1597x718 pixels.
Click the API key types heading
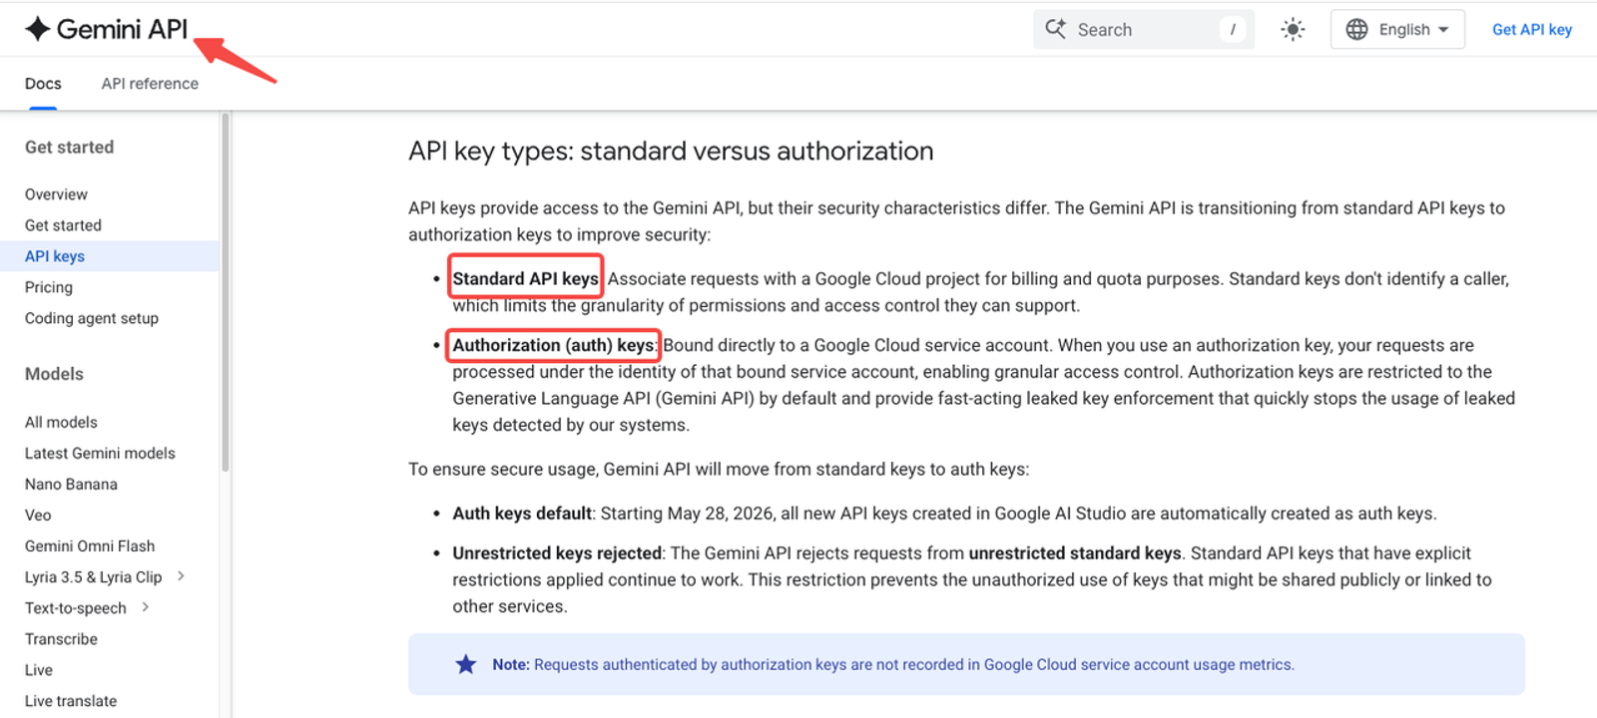click(671, 151)
